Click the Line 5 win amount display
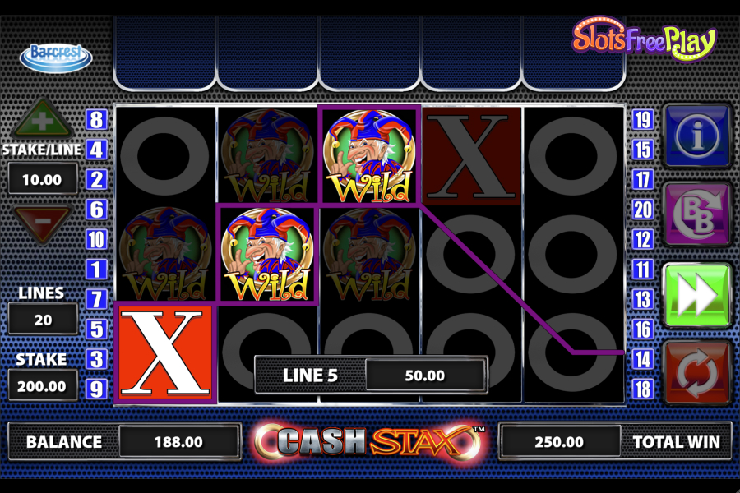Viewport: 740px width, 493px height. (x=425, y=375)
